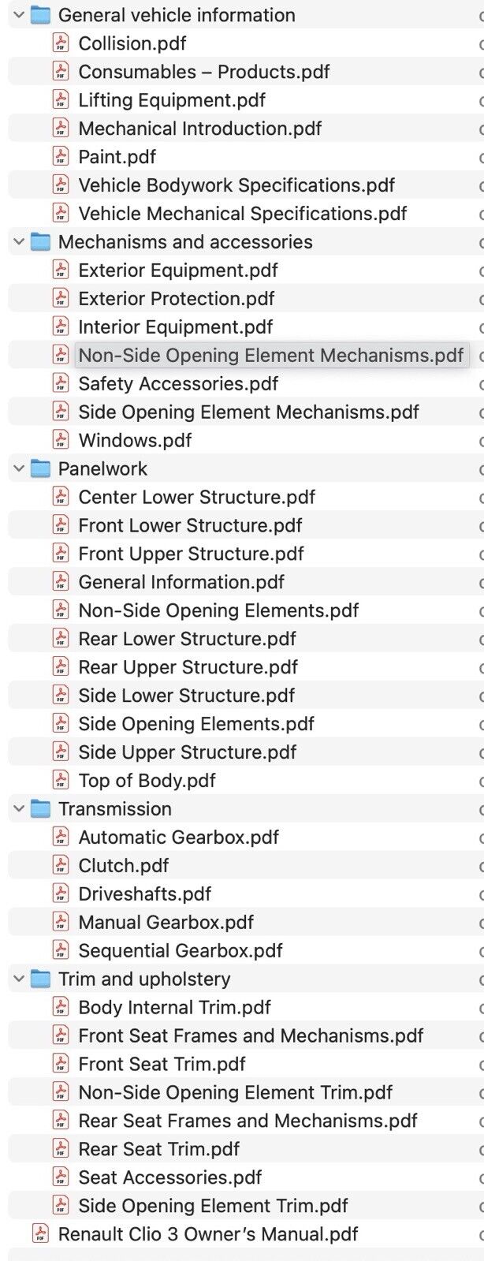Click the PDF icon beside Collision.pdf
This screenshot has width=484, height=1261.
pos(61,43)
